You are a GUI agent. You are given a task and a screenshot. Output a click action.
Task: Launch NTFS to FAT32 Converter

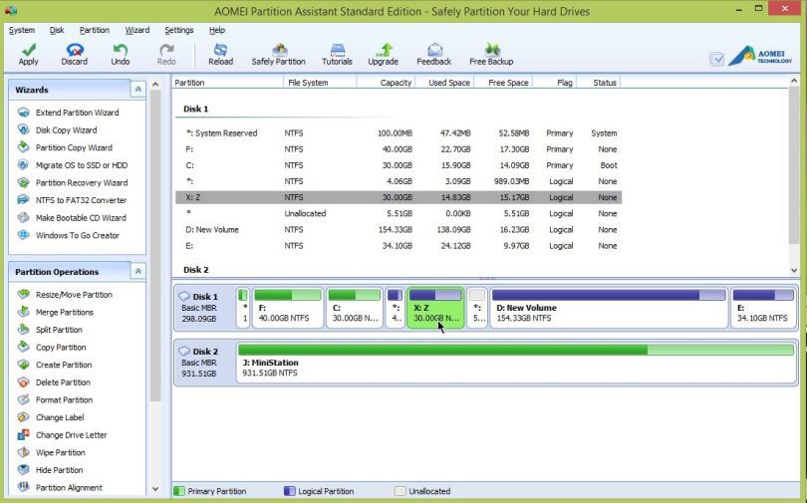pos(82,200)
